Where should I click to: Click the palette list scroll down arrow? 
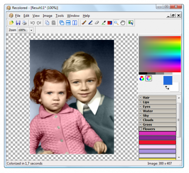[179, 157]
